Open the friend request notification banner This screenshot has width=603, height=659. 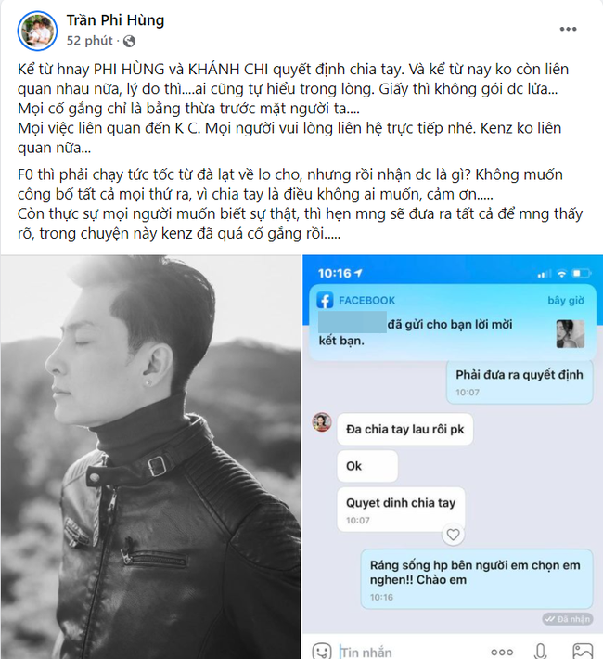[x=453, y=322]
